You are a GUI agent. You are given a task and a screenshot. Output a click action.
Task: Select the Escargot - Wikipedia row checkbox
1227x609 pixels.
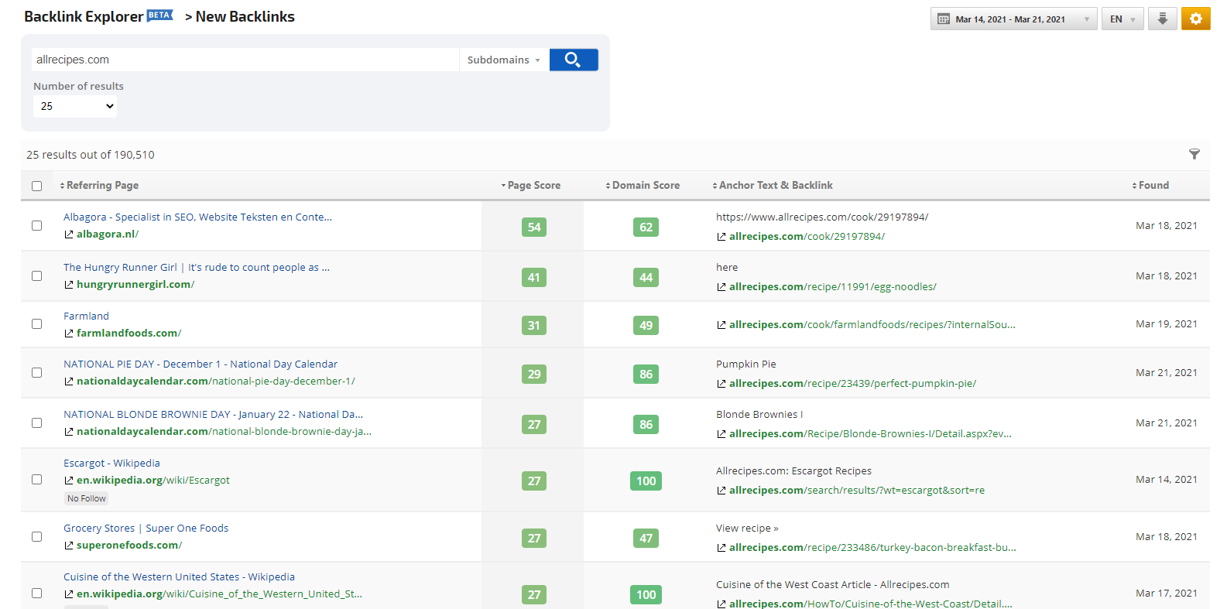[36, 479]
